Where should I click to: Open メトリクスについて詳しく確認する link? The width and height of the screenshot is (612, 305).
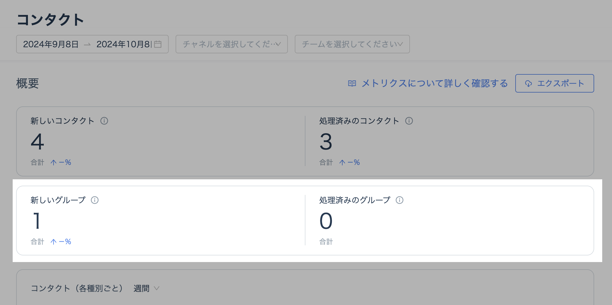[x=435, y=84]
